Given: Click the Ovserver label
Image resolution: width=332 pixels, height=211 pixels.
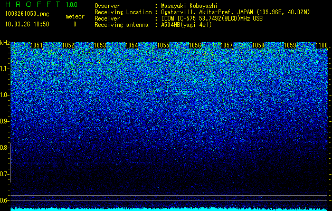Looking at the screenshot, I should pyautogui.click(x=107, y=6).
